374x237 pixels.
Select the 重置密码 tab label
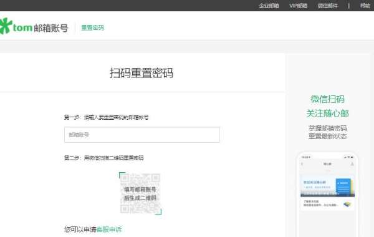92,27
